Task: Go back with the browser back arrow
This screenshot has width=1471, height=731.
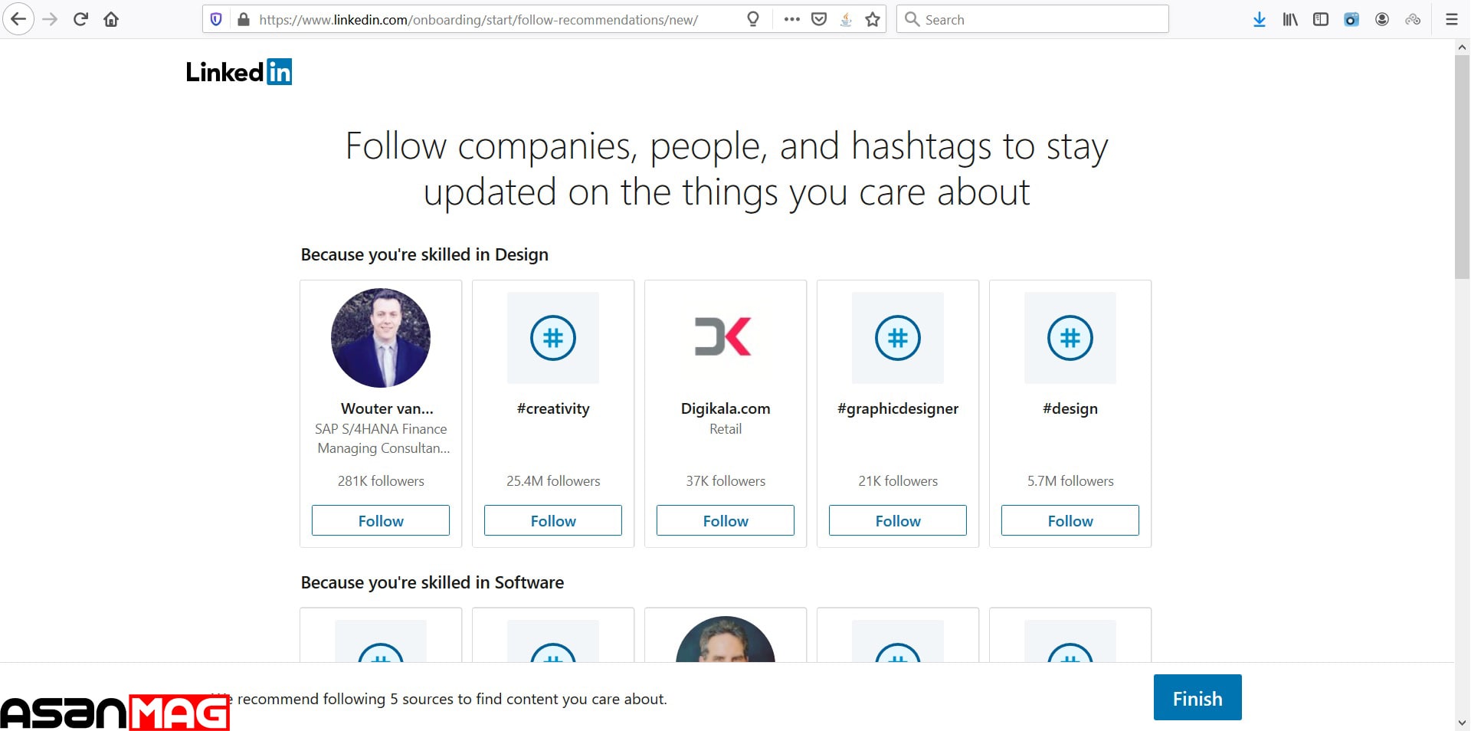Action: click(18, 19)
